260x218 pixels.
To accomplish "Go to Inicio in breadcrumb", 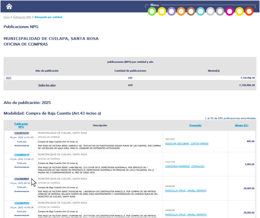I will [6, 17].
